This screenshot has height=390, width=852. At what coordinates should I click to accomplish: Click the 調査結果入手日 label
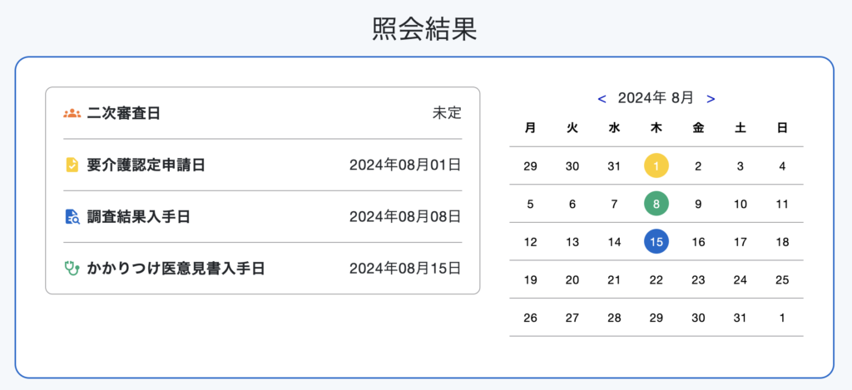coord(138,217)
